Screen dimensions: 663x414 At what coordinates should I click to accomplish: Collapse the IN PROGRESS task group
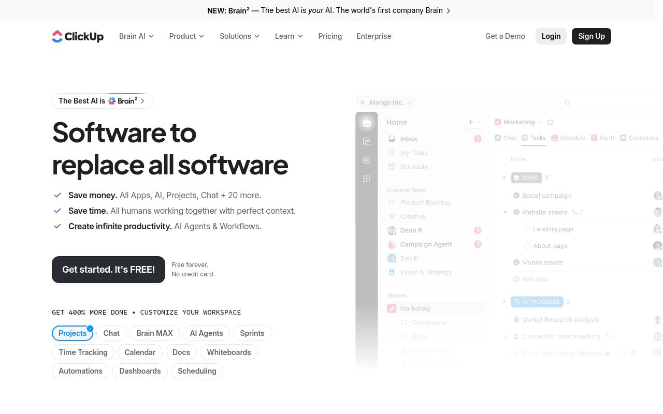tap(504, 302)
